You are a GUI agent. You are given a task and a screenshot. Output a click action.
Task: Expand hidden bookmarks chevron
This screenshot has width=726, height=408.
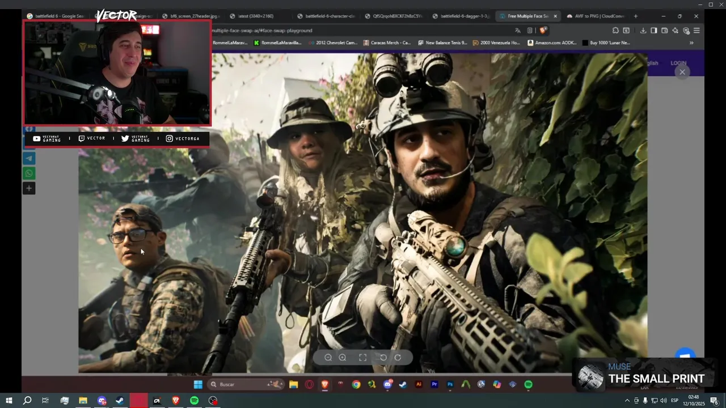point(691,42)
